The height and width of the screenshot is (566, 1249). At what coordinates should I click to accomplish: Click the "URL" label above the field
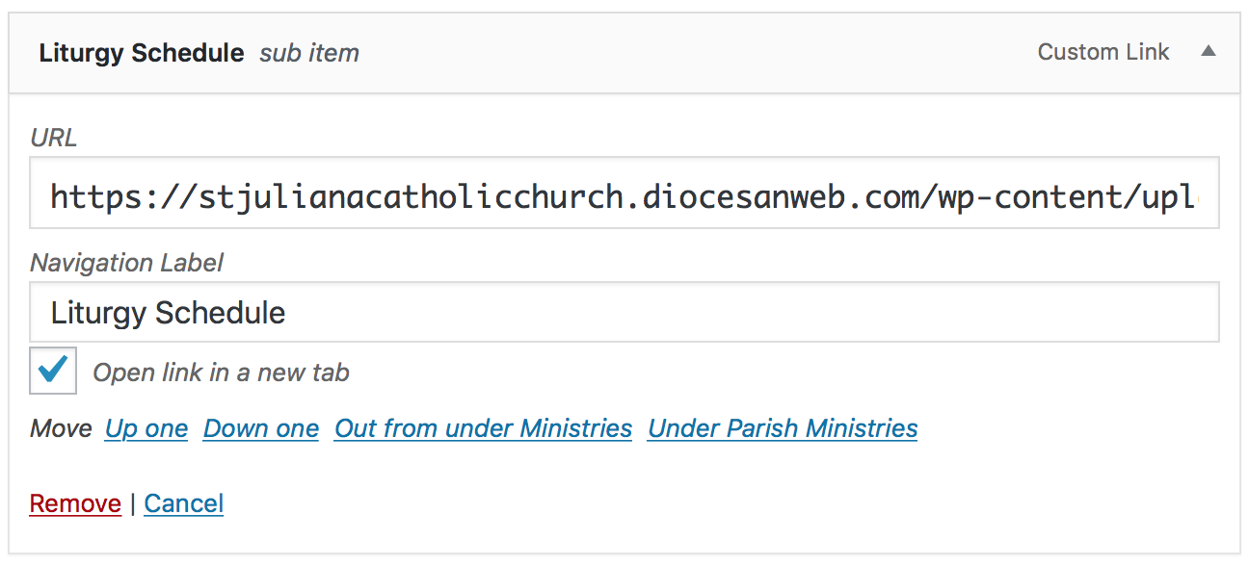pos(54,138)
